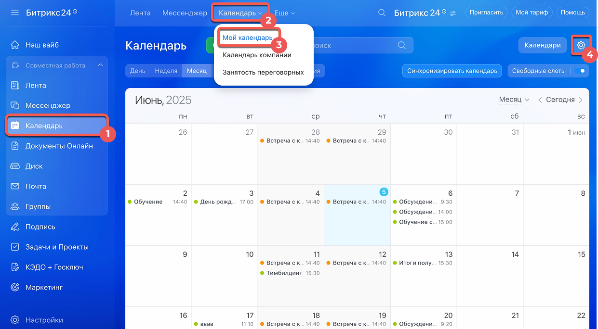The height and width of the screenshot is (329, 598).
Task: Click the magnifier in calendar search field
Action: tap(402, 46)
